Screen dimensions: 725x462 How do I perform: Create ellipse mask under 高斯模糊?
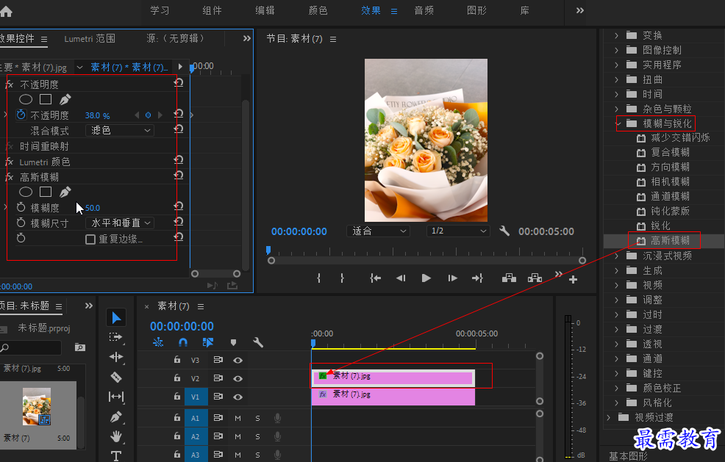[x=26, y=192]
